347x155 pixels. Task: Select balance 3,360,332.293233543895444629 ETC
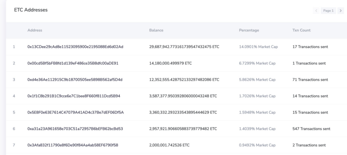pos(183,112)
